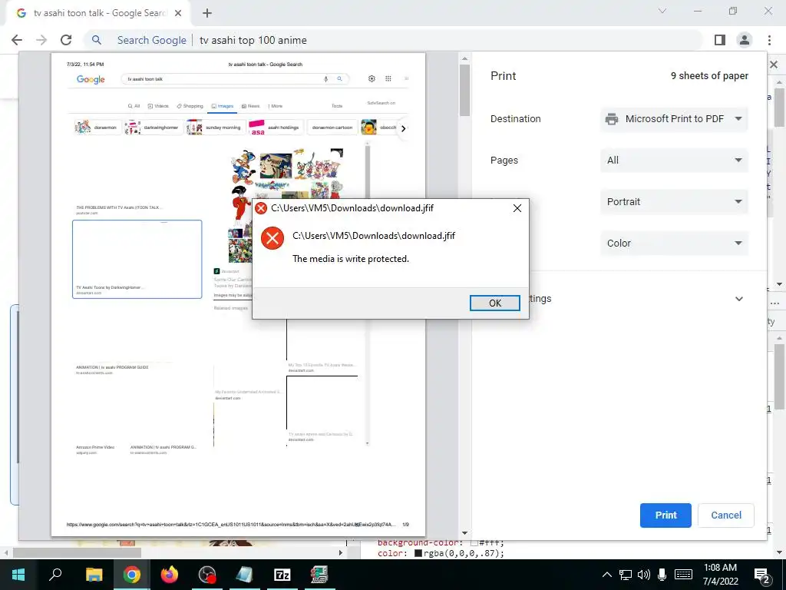Expand the More settings chevron
The image size is (786, 590).
(x=739, y=299)
